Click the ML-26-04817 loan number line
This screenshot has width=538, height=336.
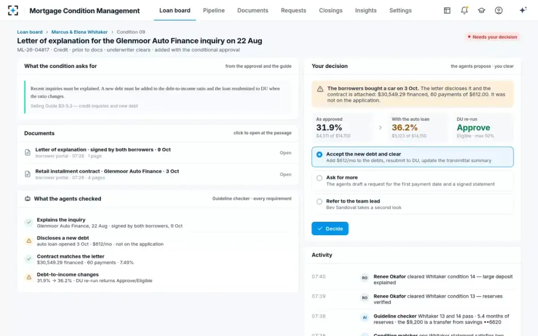tap(128, 50)
